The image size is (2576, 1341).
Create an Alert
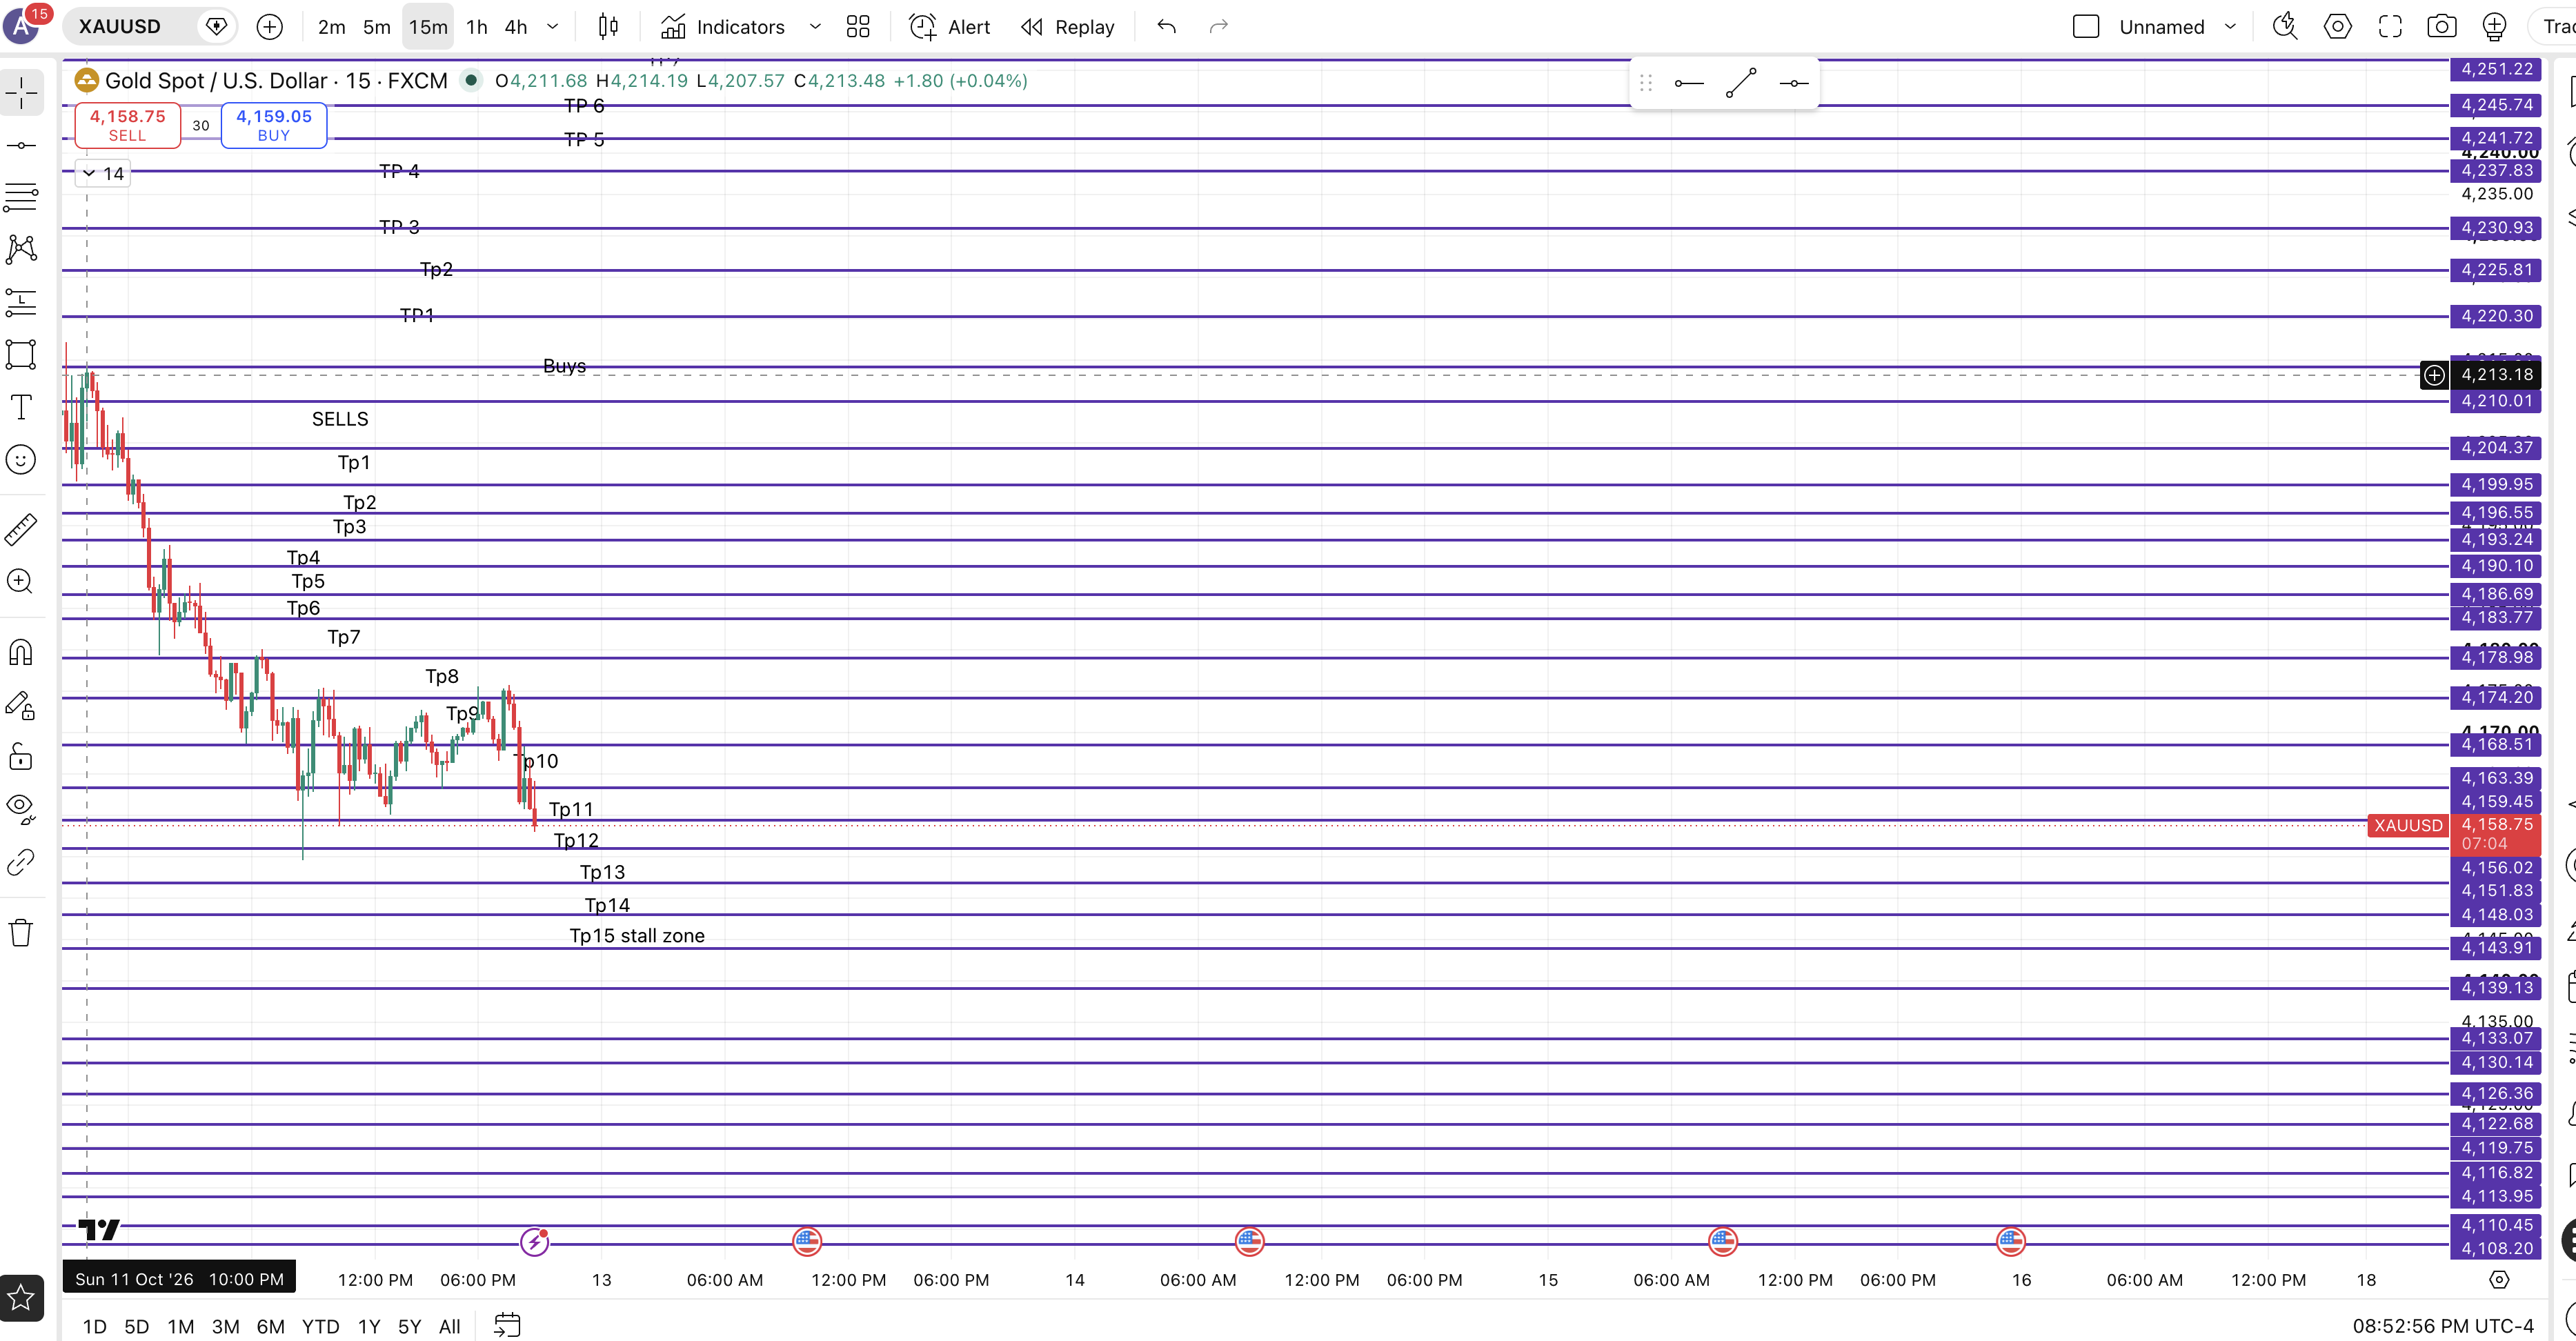point(950,27)
